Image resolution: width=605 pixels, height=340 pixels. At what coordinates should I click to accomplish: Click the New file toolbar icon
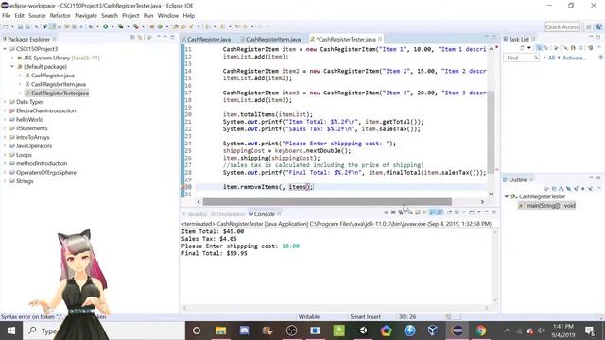click(x=6, y=26)
